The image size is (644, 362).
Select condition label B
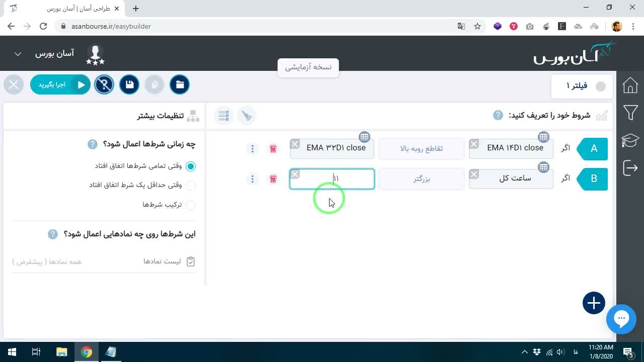click(593, 179)
